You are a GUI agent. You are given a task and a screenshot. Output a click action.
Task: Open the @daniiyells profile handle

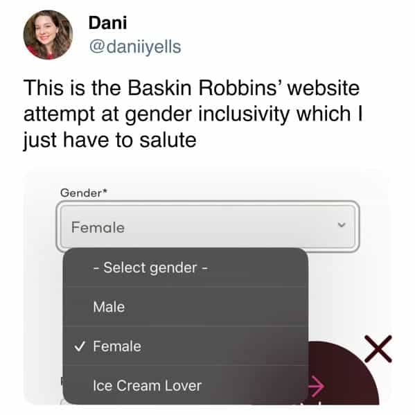tap(135, 47)
